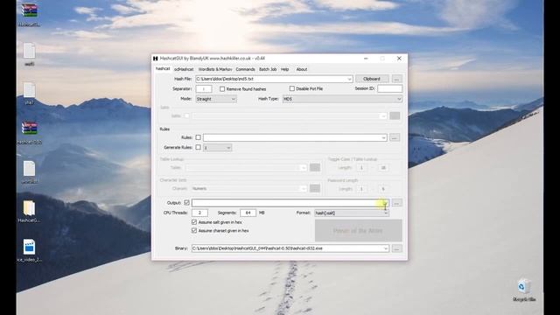Browse for hash file with ellipsis button
This screenshot has width=560, height=315.
click(396, 79)
